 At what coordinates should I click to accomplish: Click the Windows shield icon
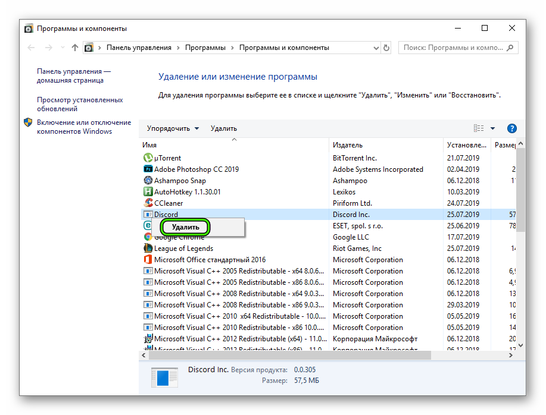click(28, 122)
